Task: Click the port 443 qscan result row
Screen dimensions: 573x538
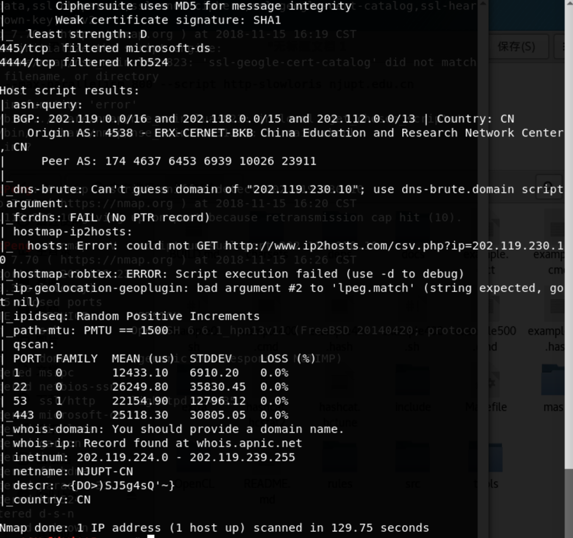Action: point(150,415)
